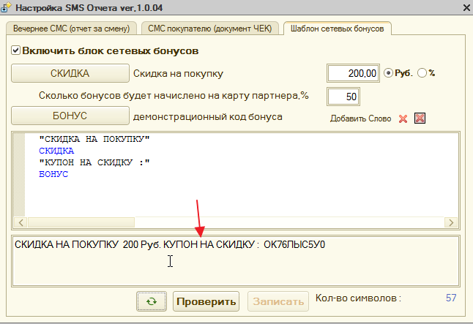473x324 pixels.
Task: Click the line "СКИДКА НА ПОКУПКУ" in template
Action: pyautogui.click(x=94, y=139)
